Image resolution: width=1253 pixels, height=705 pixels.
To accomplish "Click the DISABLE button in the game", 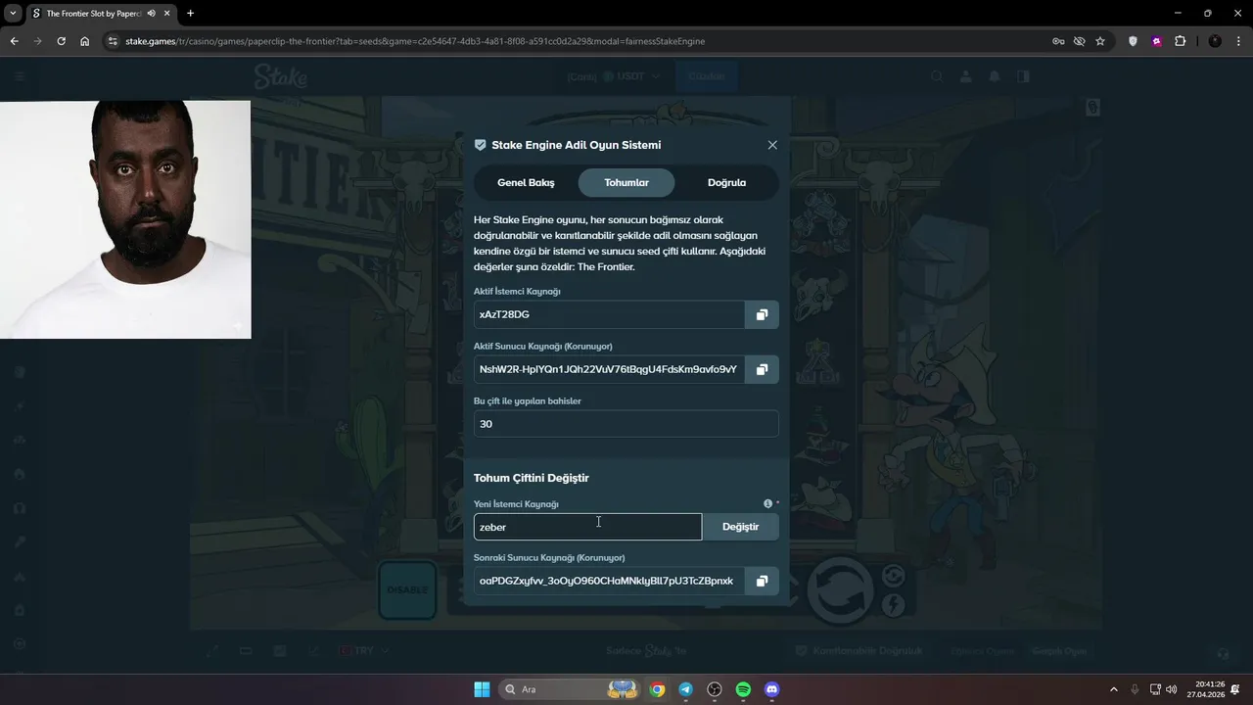I will (x=407, y=590).
